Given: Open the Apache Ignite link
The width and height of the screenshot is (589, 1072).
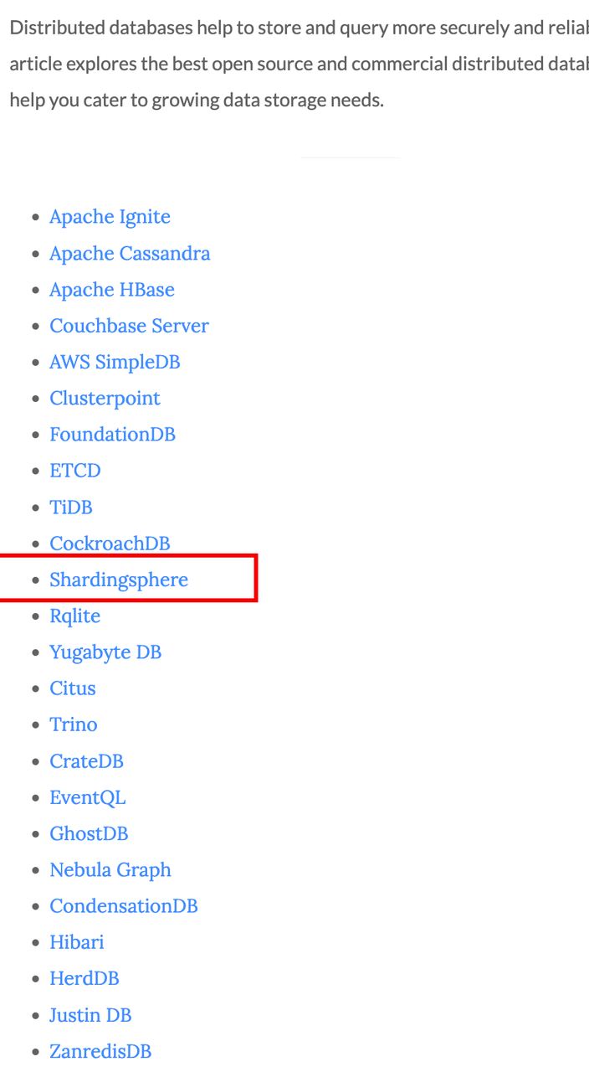Looking at the screenshot, I should point(110,217).
